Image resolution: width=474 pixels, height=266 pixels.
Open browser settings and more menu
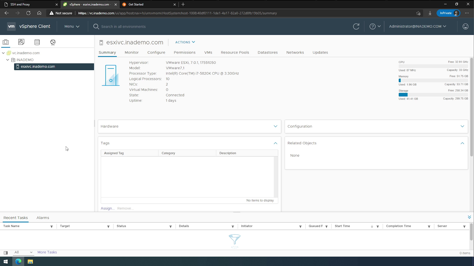(x=467, y=13)
